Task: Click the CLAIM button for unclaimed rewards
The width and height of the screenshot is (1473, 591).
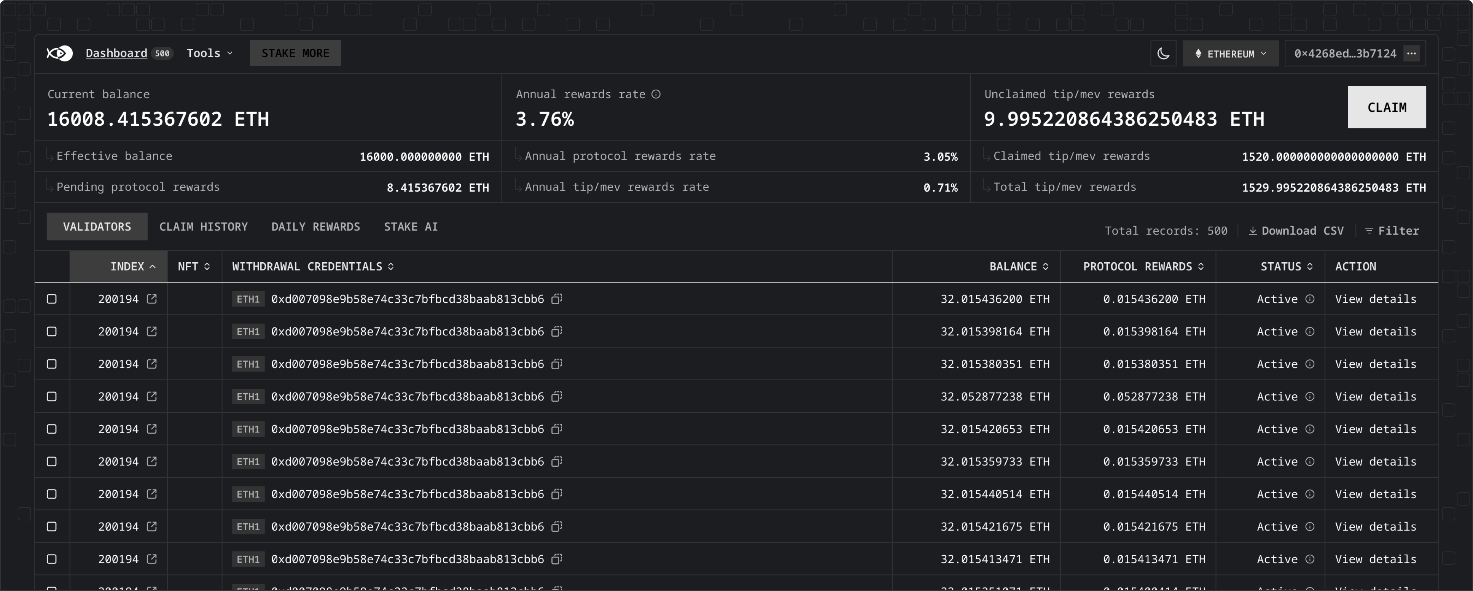Action: (x=1387, y=107)
